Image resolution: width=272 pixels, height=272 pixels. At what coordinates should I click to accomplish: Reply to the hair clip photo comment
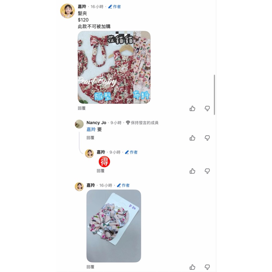90,267
